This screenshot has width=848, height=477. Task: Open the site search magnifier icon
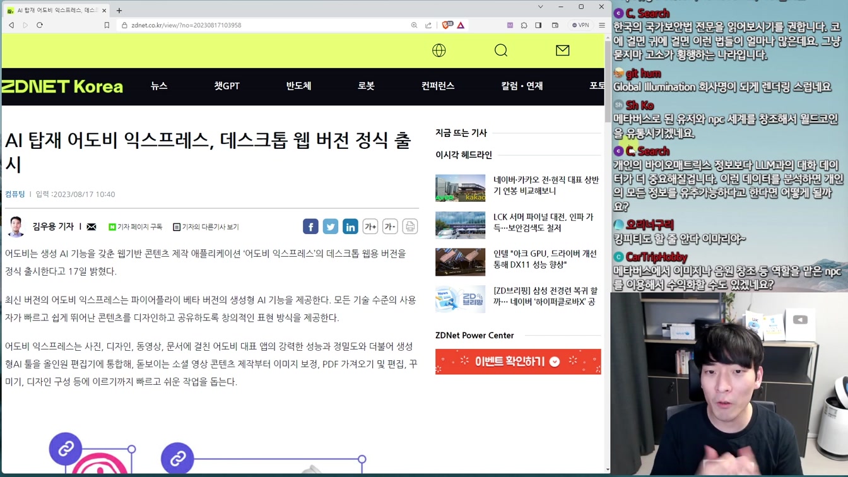click(x=501, y=50)
